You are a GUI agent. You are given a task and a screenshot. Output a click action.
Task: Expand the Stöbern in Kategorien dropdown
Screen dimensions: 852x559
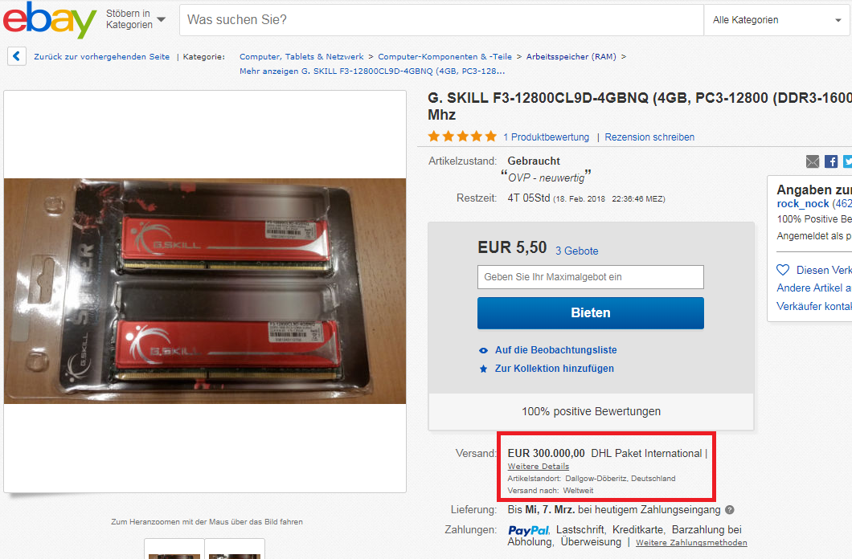point(136,19)
